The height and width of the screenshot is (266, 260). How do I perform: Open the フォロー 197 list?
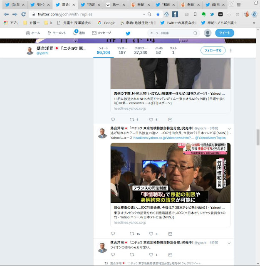click(x=122, y=51)
